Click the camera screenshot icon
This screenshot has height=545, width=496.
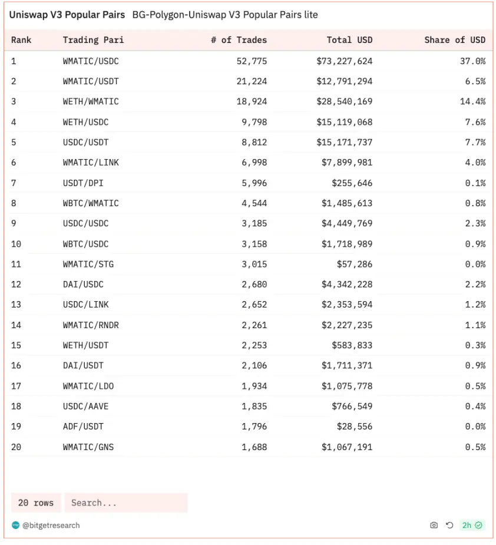434,525
